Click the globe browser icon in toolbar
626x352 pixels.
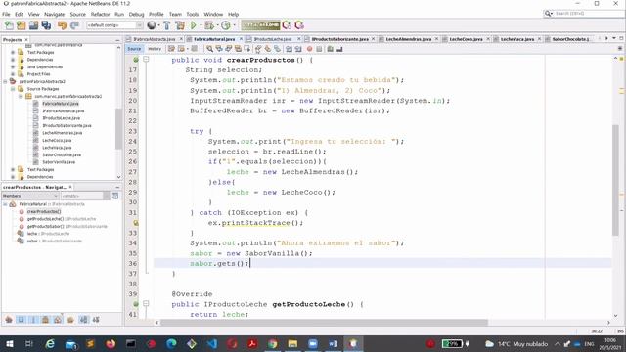[152, 25]
